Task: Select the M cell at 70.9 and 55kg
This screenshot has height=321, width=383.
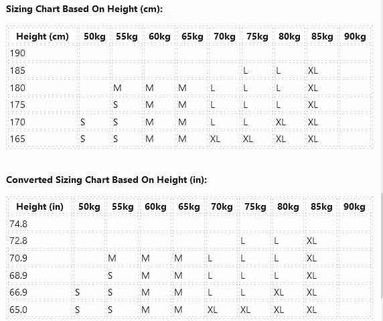Action: (112, 258)
